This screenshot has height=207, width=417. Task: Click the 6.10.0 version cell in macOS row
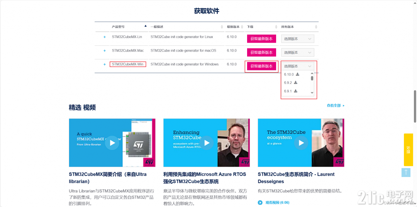click(x=232, y=50)
